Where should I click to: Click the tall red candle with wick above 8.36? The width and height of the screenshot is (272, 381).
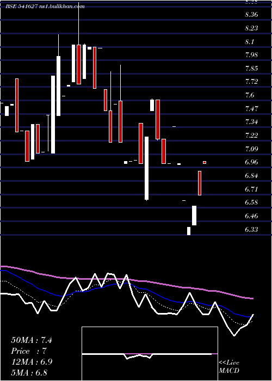coord(79,64)
